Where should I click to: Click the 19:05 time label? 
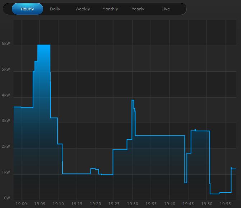[x=40, y=204]
